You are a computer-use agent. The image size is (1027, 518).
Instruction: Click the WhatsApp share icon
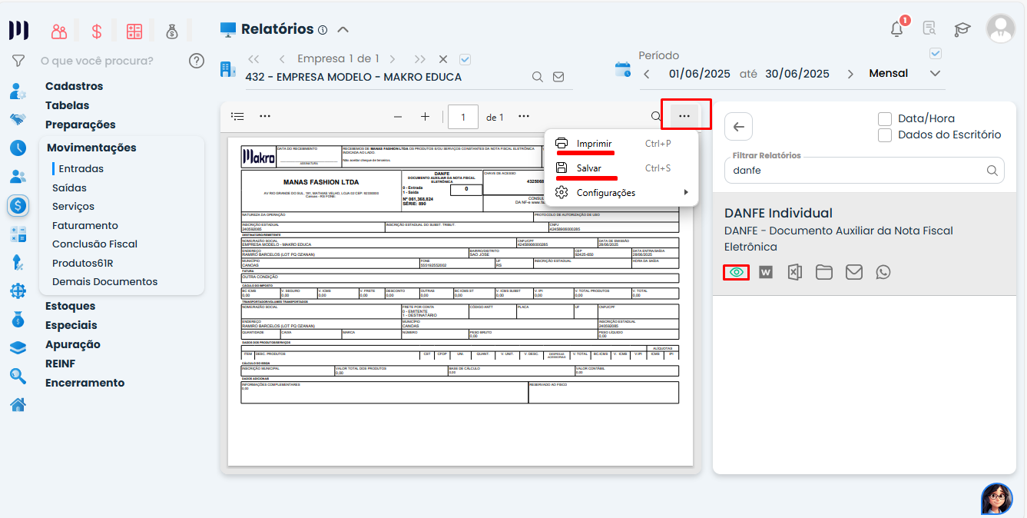[883, 272]
